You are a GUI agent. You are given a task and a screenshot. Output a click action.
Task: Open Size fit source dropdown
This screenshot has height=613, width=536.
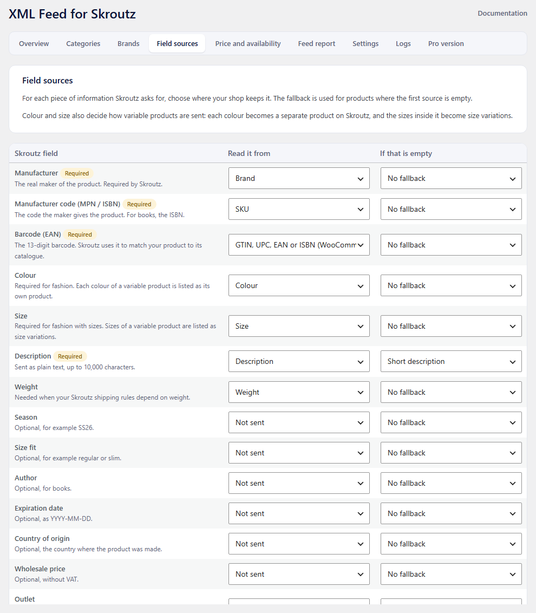pos(299,453)
